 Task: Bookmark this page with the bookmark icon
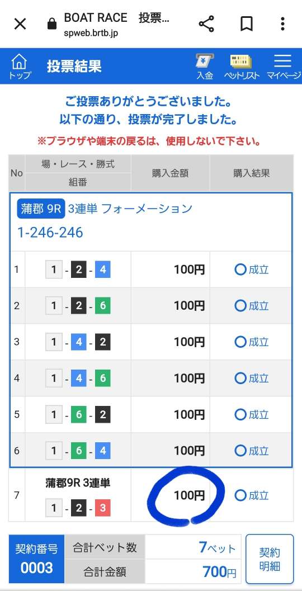(247, 23)
